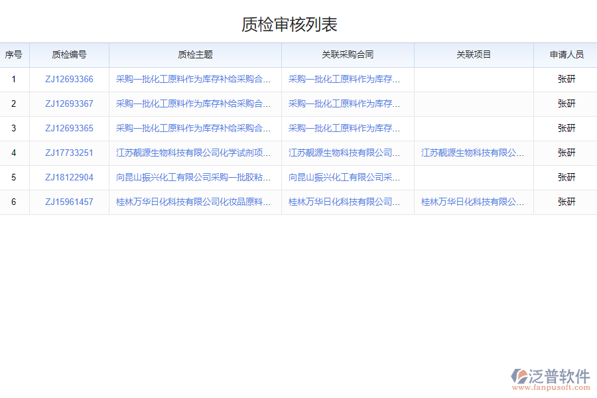Click the 序号 column header

[15, 55]
